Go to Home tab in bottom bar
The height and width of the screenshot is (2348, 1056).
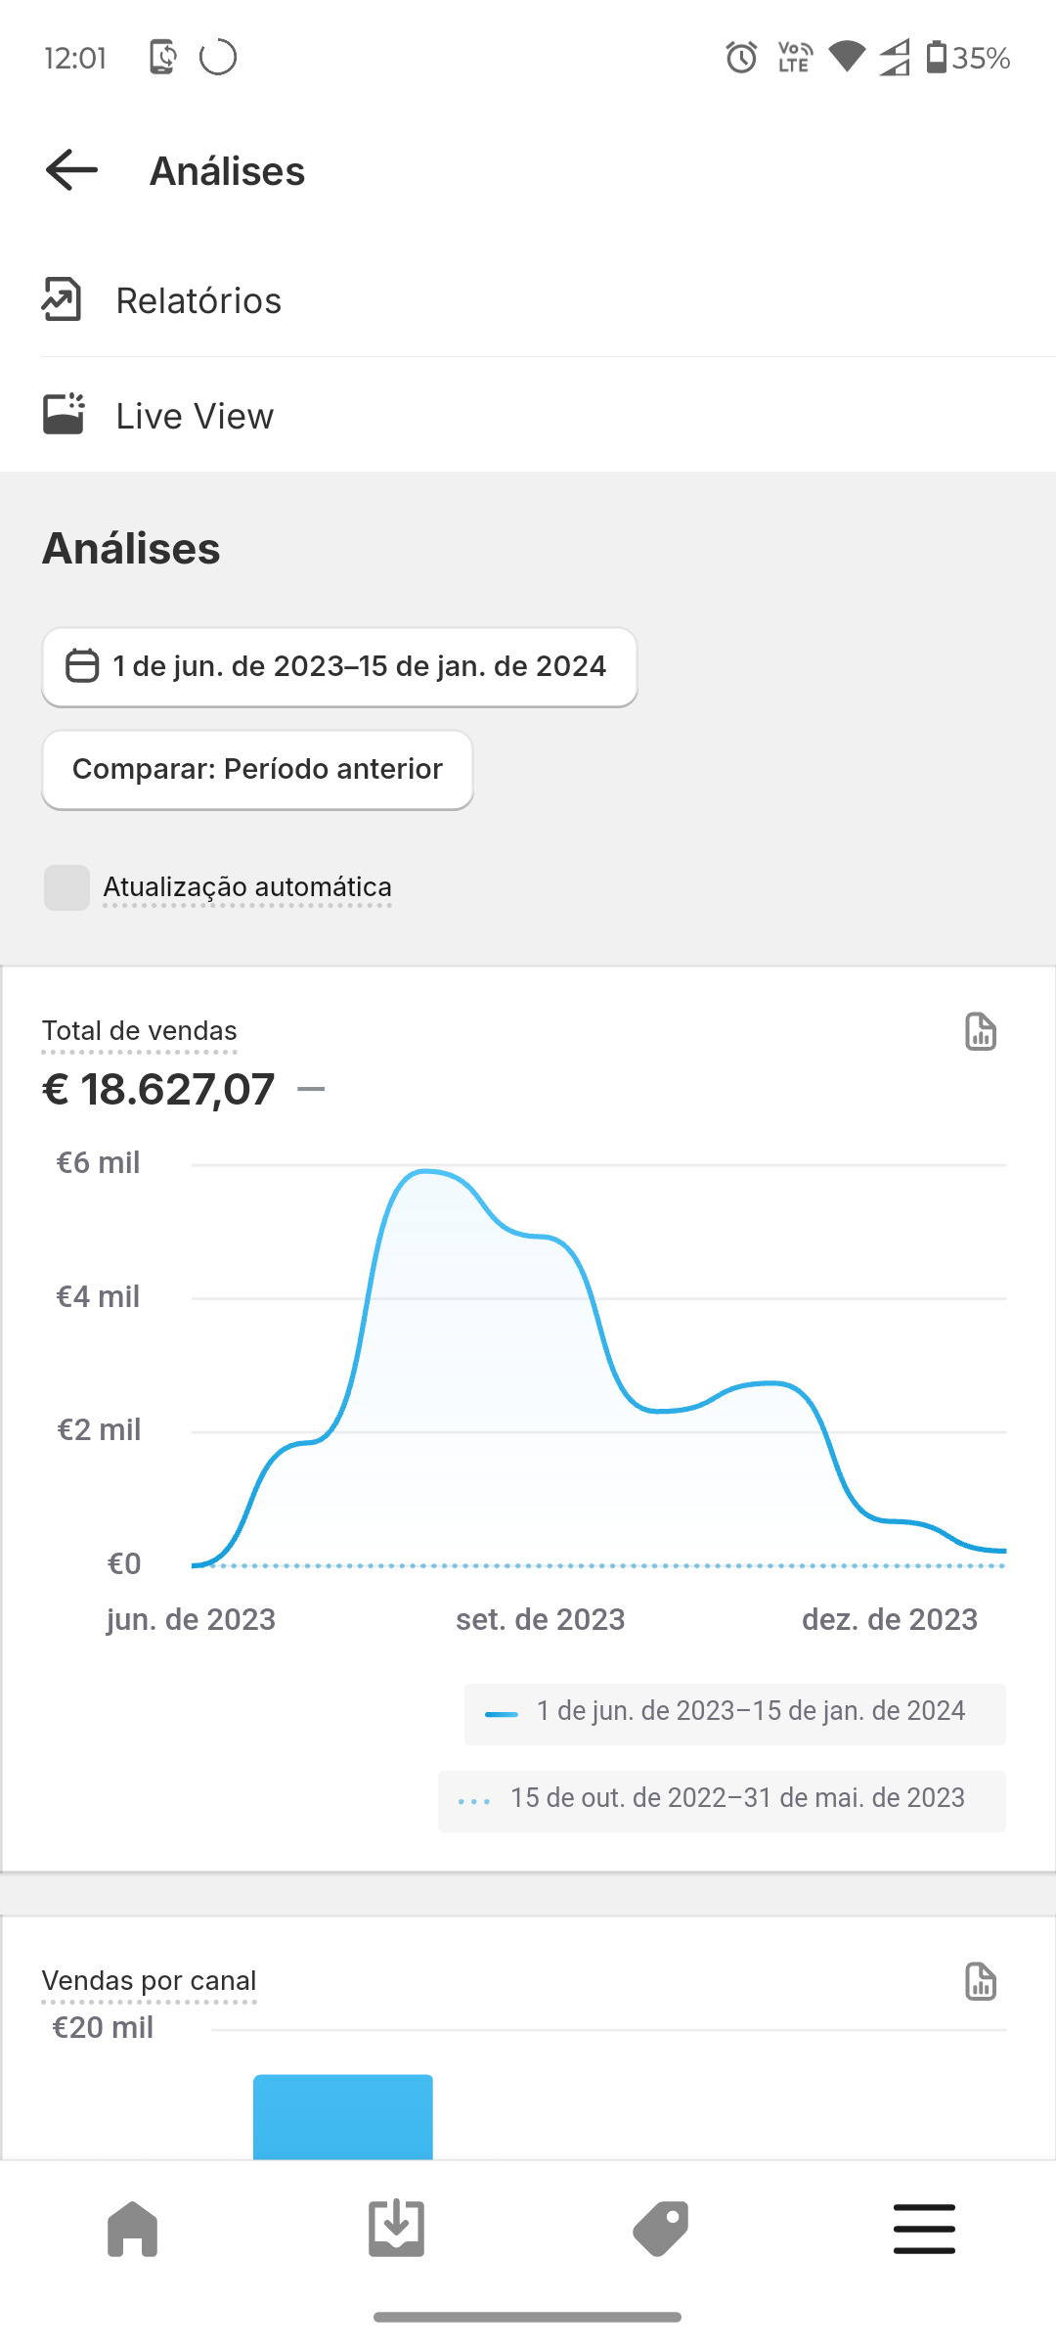click(x=133, y=2229)
